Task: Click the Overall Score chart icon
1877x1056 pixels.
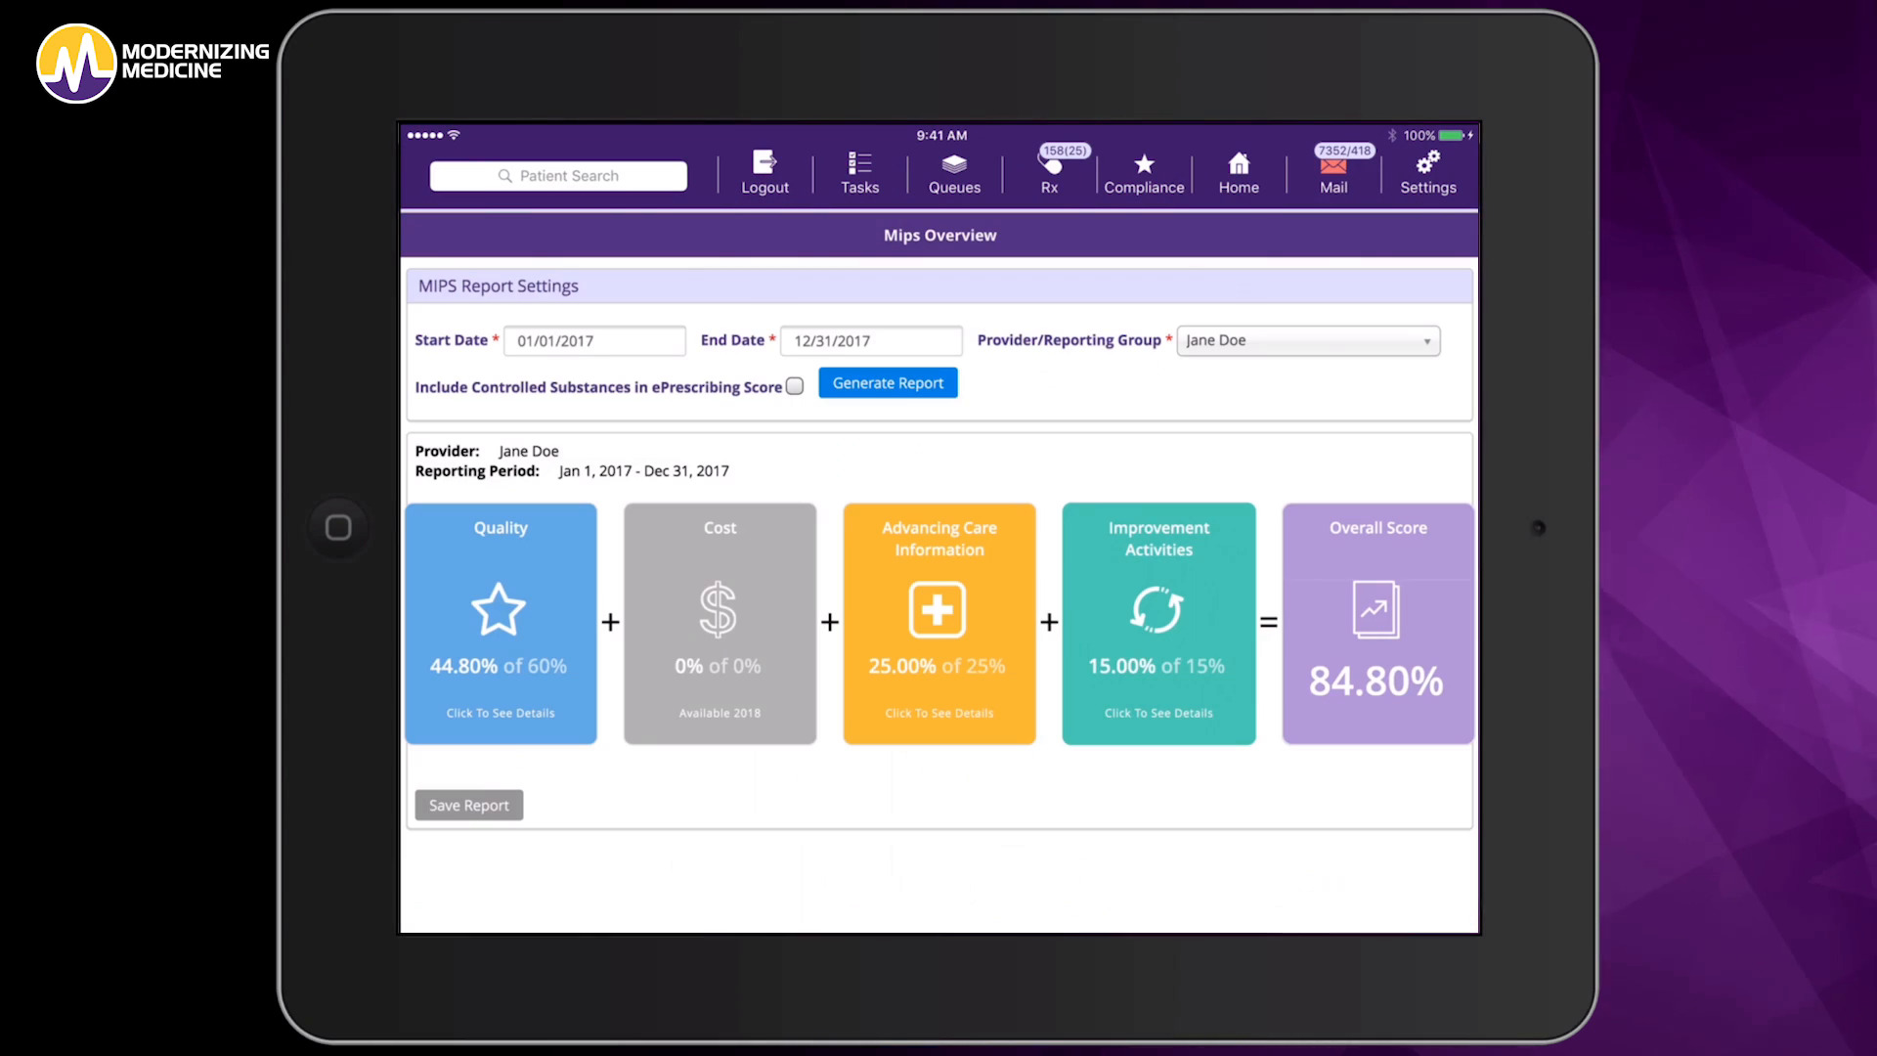Action: click(x=1375, y=609)
